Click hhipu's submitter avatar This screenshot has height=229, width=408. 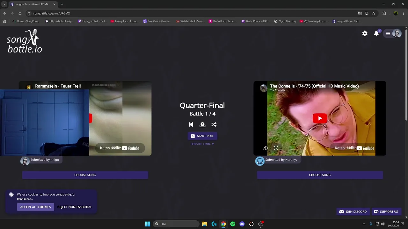(x=25, y=161)
